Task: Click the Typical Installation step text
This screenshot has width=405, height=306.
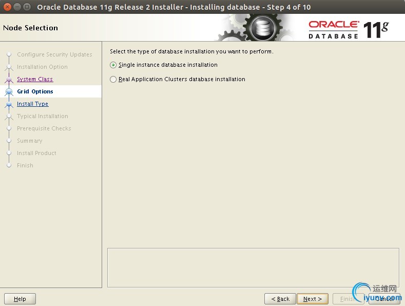Action: tap(43, 117)
